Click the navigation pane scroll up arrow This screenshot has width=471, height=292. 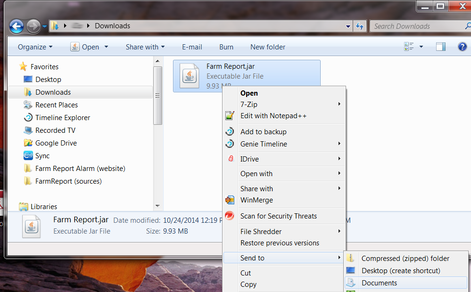[x=157, y=61]
